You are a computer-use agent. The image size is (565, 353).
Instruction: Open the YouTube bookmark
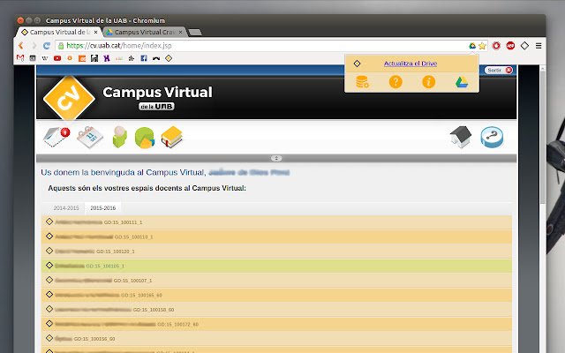[x=56, y=58]
